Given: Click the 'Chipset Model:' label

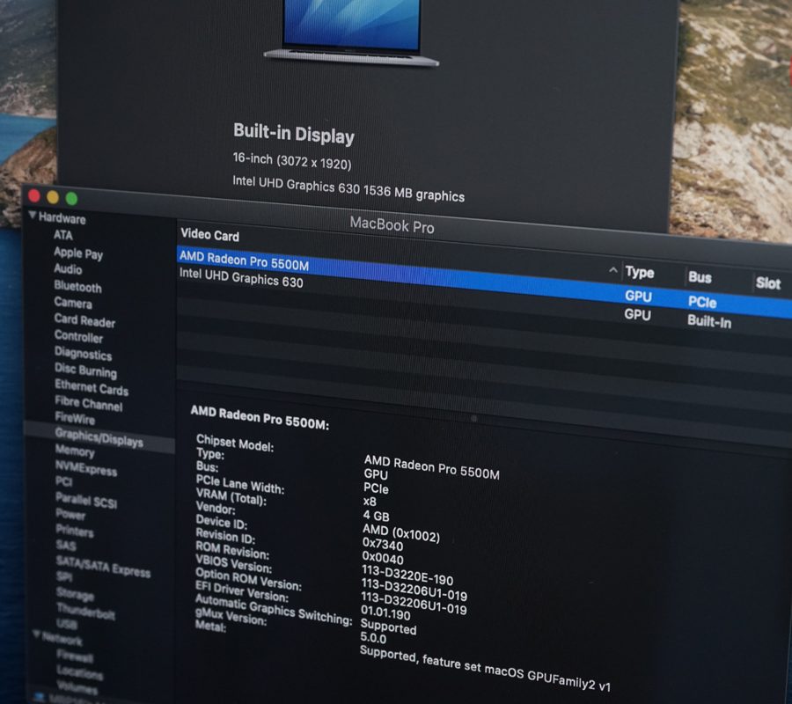Looking at the screenshot, I should pos(235,443).
